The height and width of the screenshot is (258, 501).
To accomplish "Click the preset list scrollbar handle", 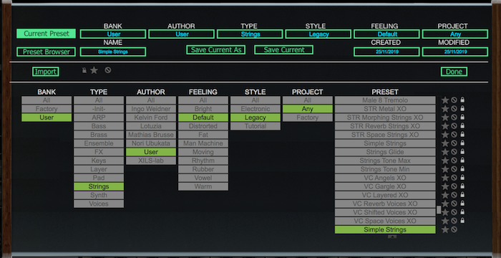I will point(439,210).
